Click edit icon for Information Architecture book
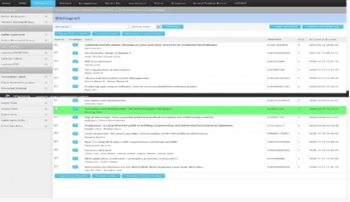The width and height of the screenshot is (350, 202). tap(75, 167)
